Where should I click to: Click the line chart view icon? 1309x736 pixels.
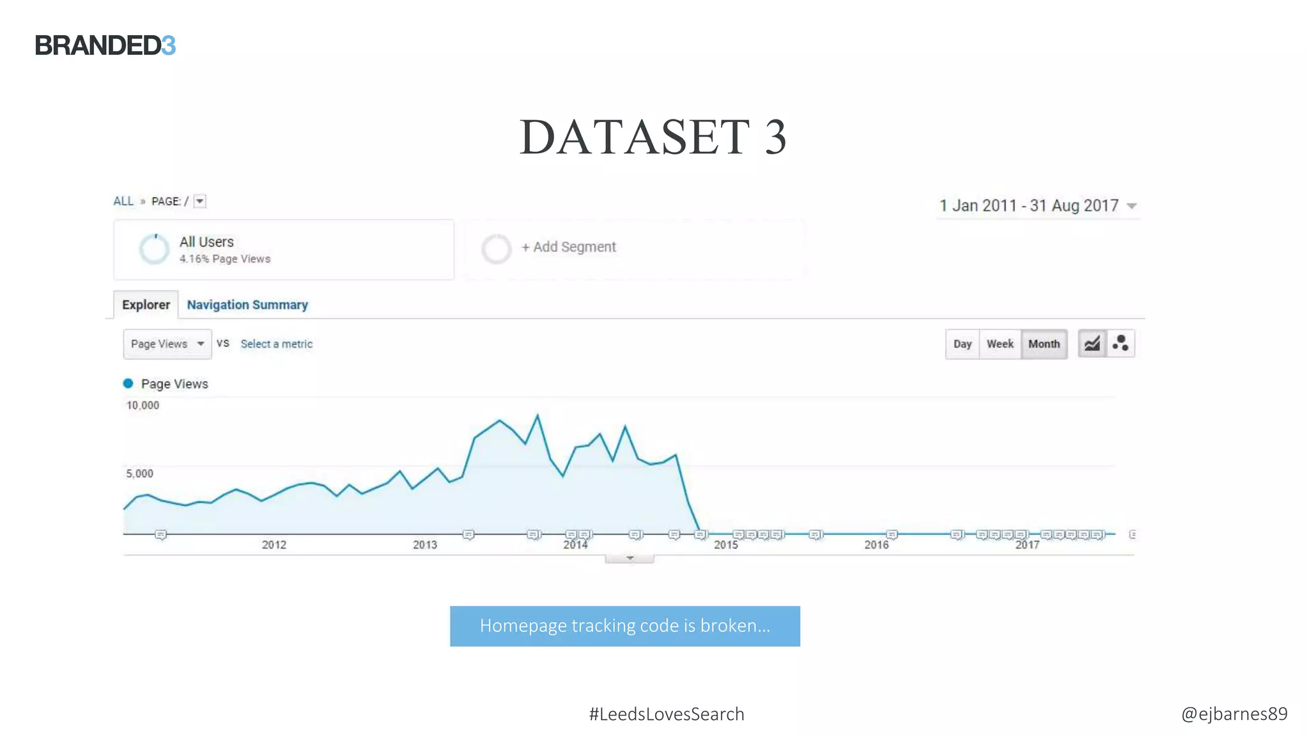pos(1092,344)
